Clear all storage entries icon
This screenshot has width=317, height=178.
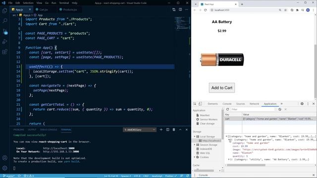tap(280, 109)
